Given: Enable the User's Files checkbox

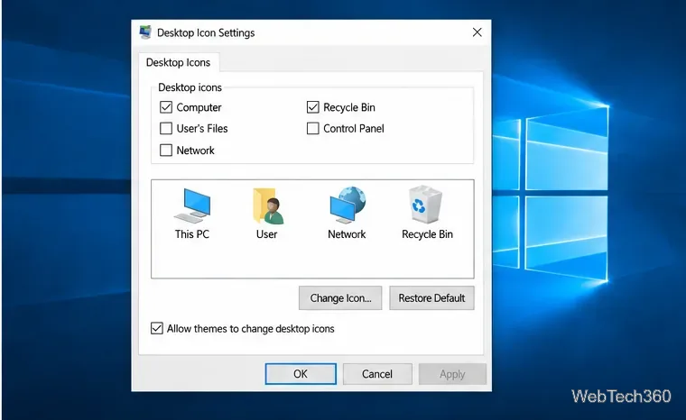Looking at the screenshot, I should click(x=166, y=129).
